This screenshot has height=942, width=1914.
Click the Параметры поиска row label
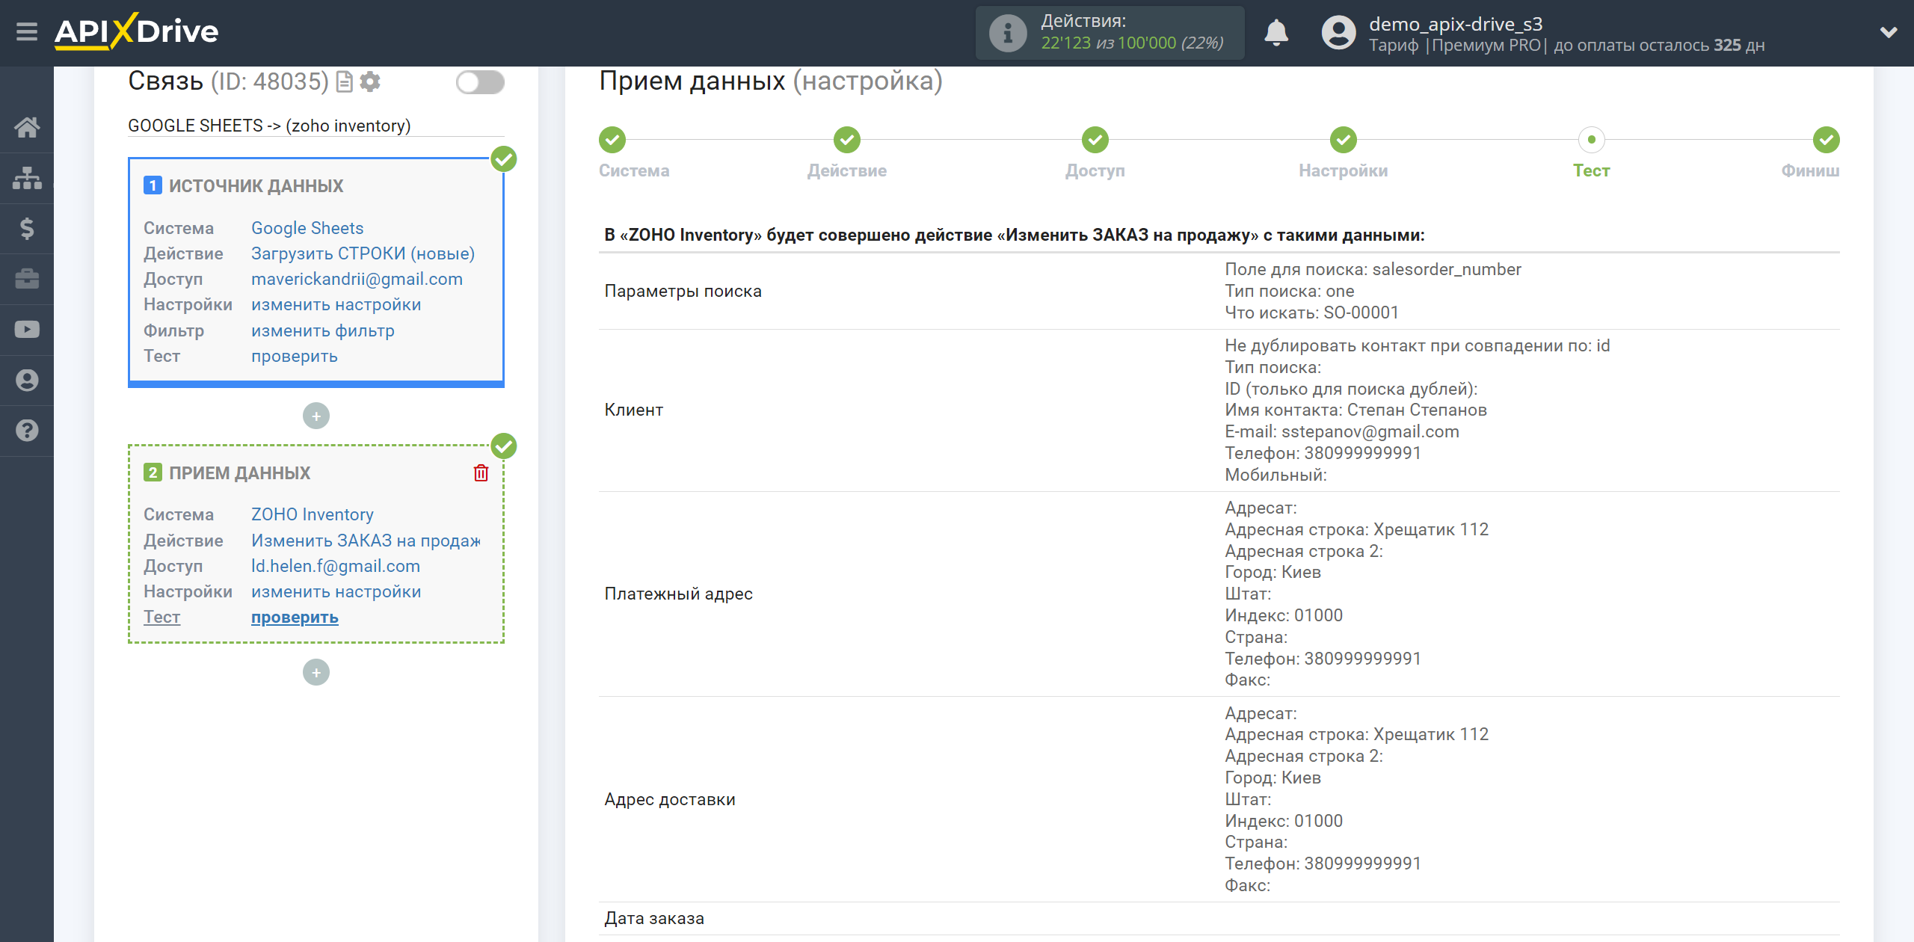coord(683,291)
